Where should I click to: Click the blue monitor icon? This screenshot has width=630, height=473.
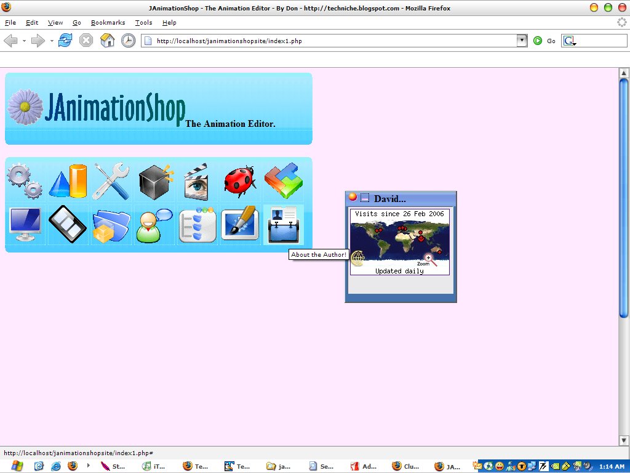tap(25, 224)
